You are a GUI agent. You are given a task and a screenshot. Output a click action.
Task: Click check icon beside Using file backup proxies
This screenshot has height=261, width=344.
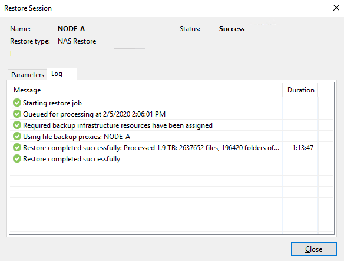coord(17,136)
